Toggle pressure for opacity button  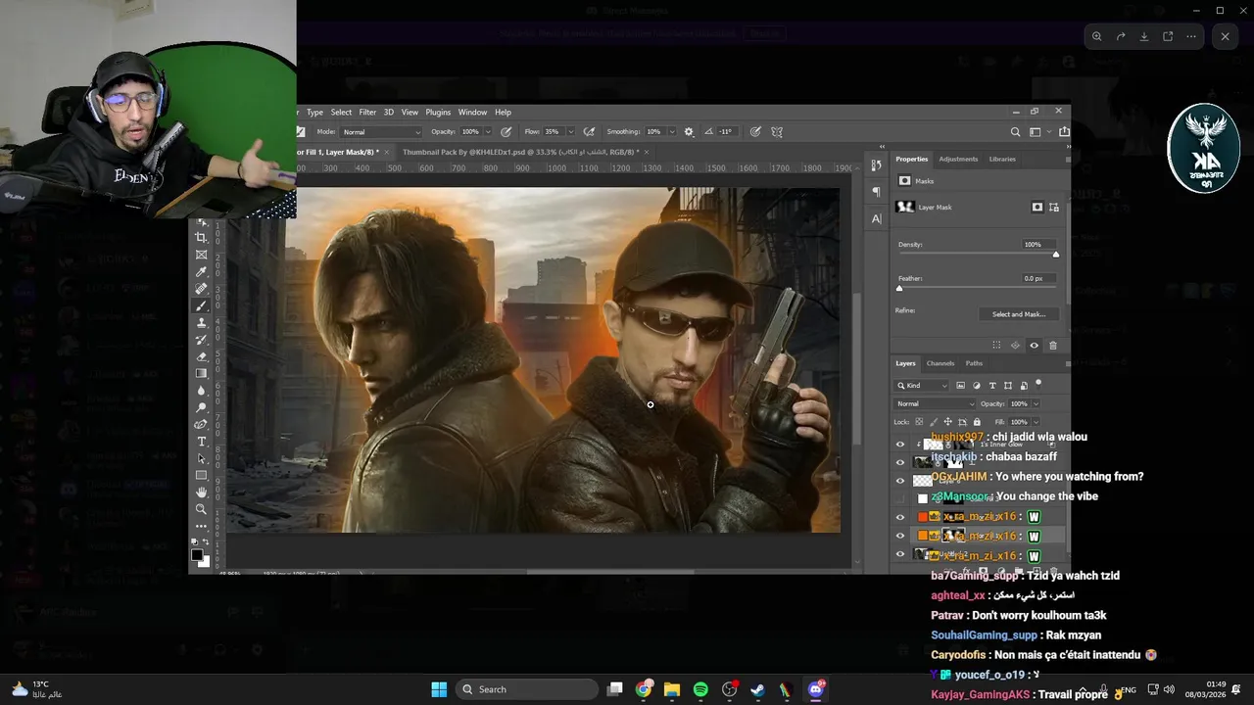click(x=506, y=132)
